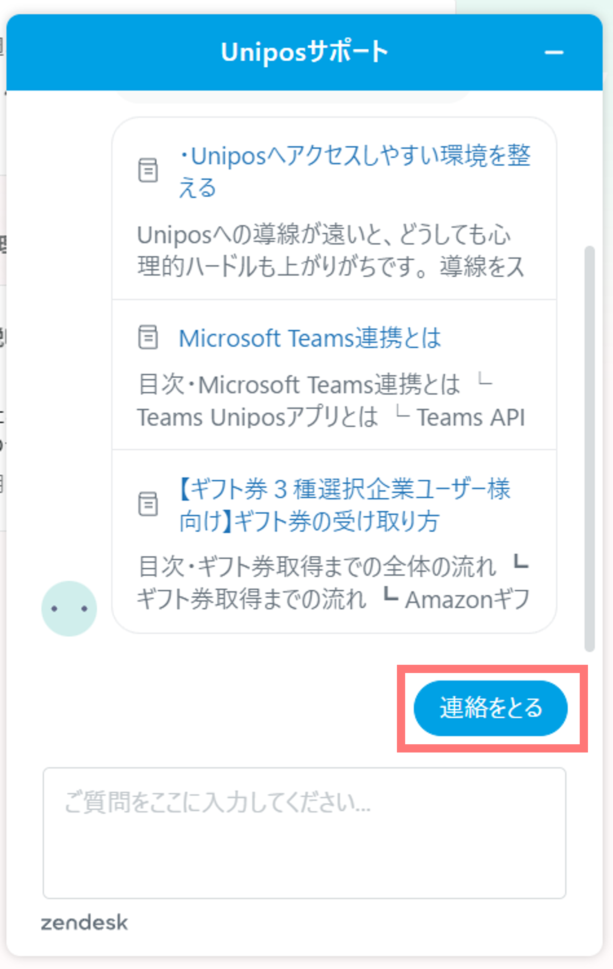613x969 pixels.
Task: Open the 【ギフト券3種選択企業ユーザー様向け】ギフト券の受け取り方 article
Action: [x=345, y=505]
